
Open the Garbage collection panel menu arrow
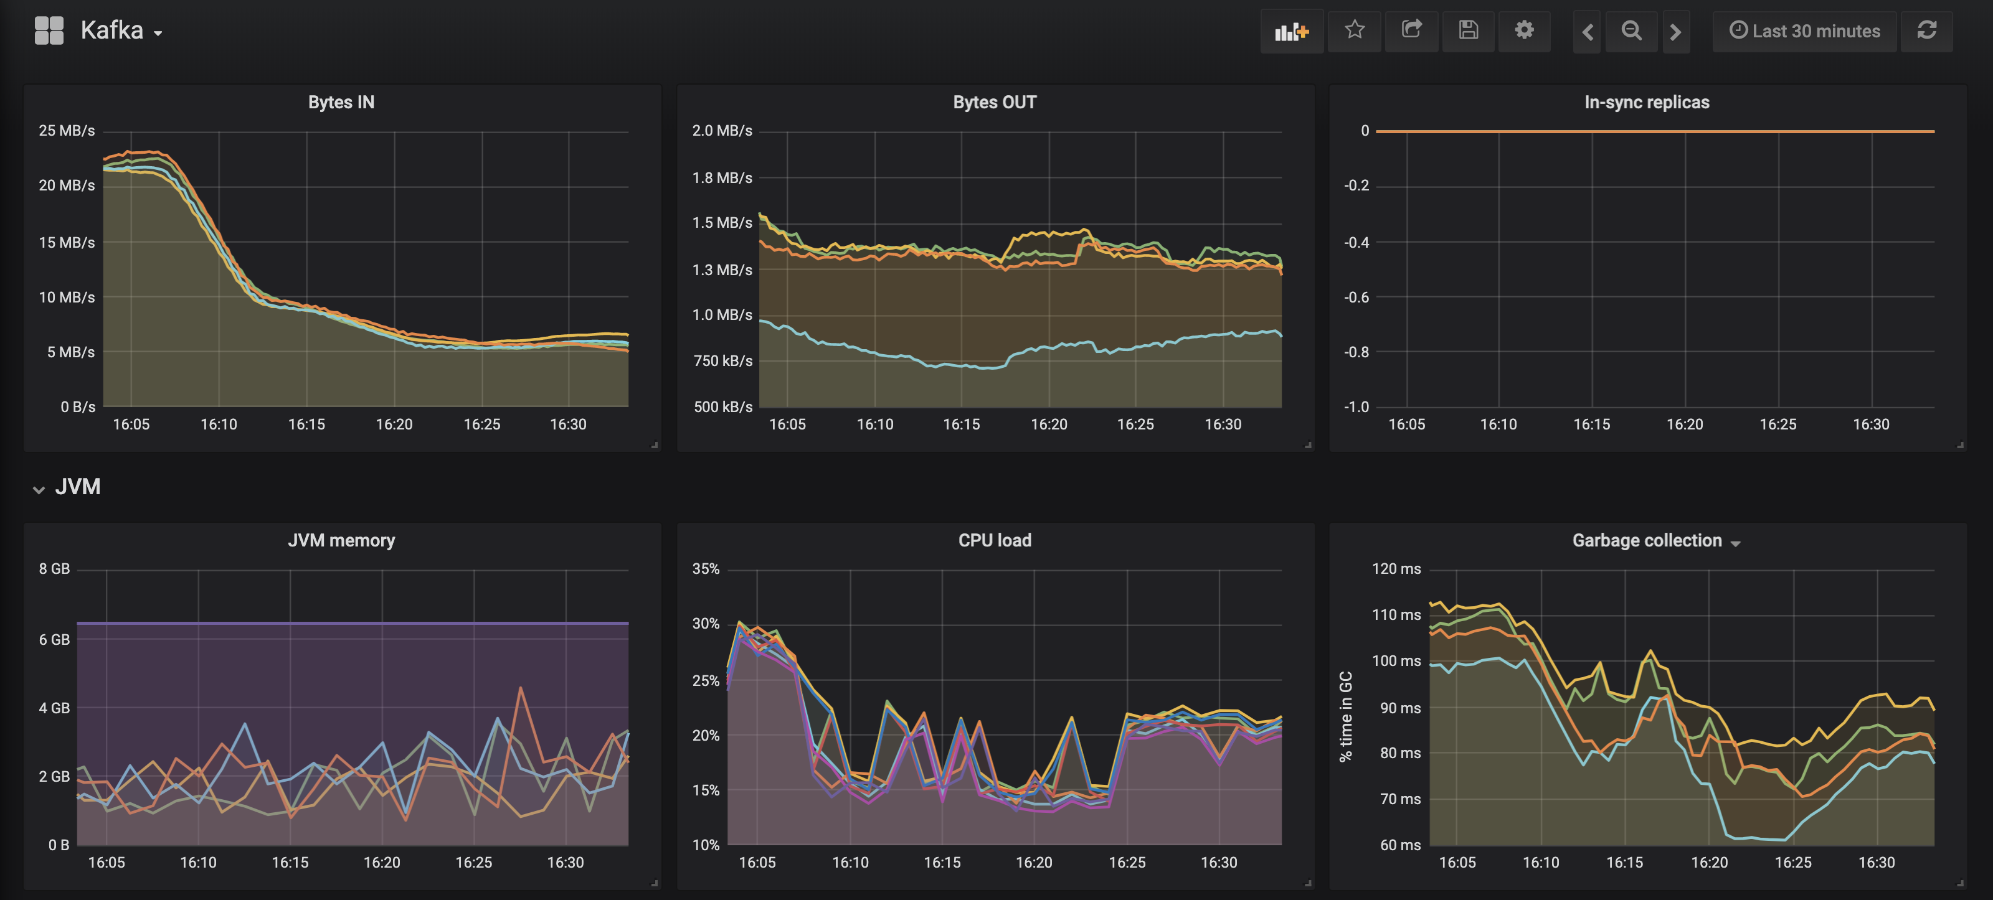1735,543
